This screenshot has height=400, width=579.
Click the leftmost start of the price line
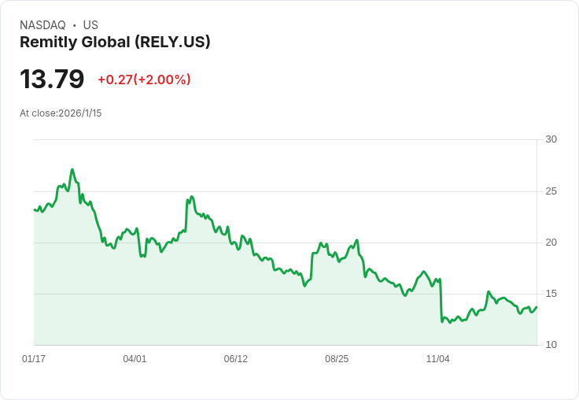pos(35,209)
